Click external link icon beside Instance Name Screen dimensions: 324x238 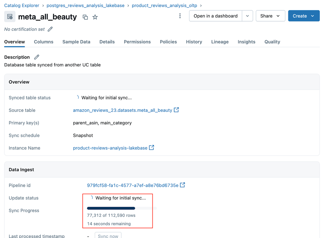point(151,148)
